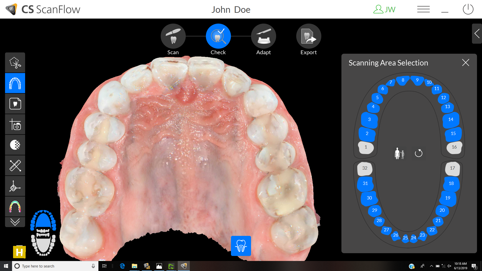This screenshot has width=482, height=271.
Task: Select the freehand cut scissors tool
Action: [15, 63]
